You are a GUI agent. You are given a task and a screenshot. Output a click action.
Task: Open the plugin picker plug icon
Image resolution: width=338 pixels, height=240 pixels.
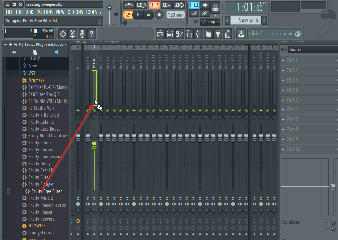[x=218, y=34]
